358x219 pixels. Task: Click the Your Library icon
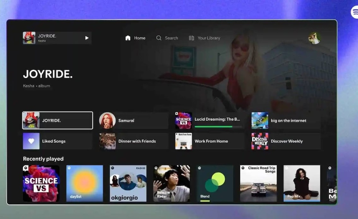click(191, 38)
